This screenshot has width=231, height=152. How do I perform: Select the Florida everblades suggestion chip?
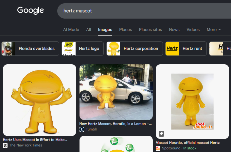[30, 49]
